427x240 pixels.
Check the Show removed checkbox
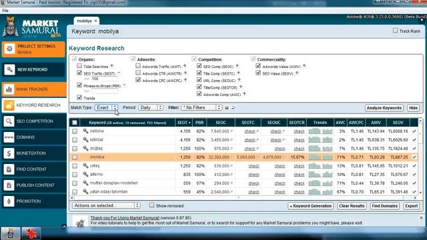[x=151, y=205]
